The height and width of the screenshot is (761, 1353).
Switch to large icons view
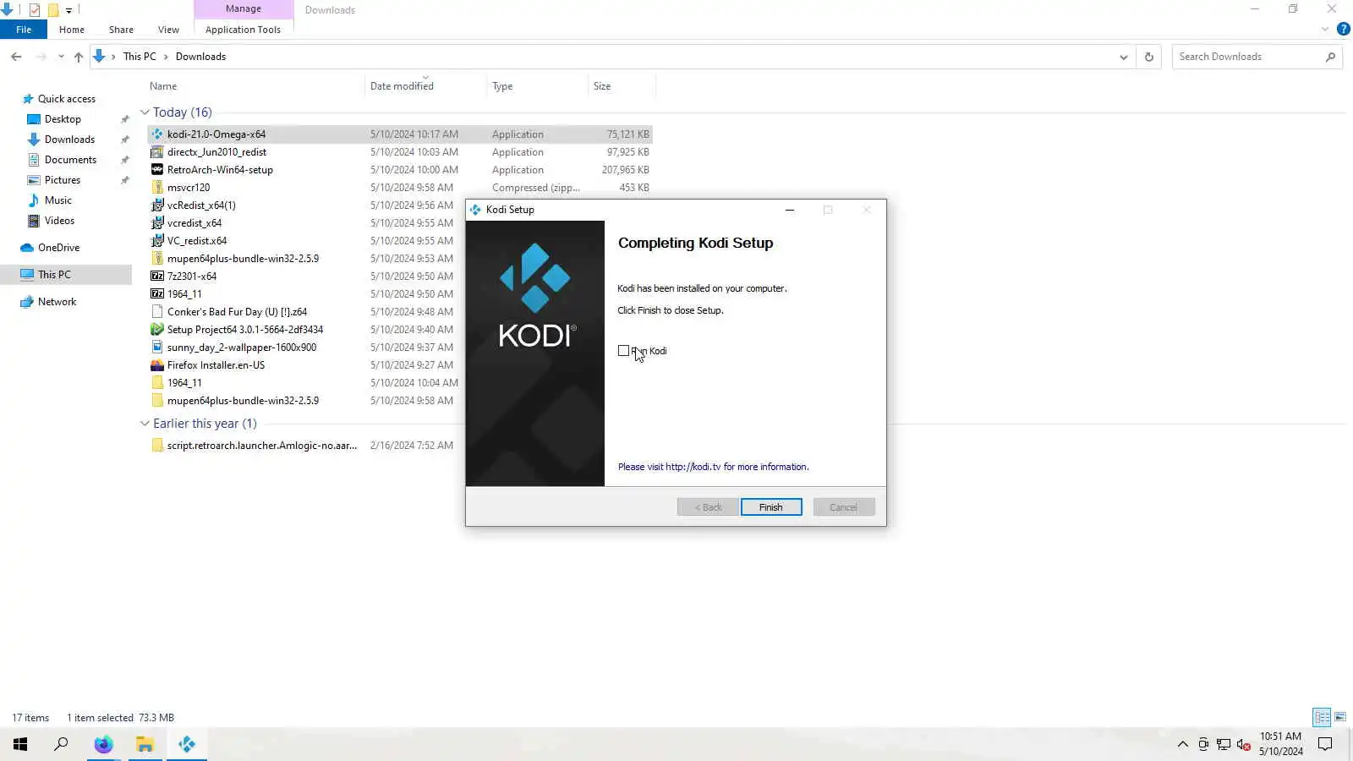click(x=1340, y=717)
